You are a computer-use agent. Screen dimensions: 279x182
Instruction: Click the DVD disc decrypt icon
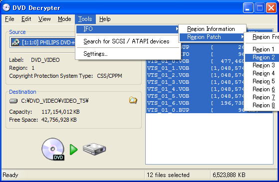tap(53, 149)
